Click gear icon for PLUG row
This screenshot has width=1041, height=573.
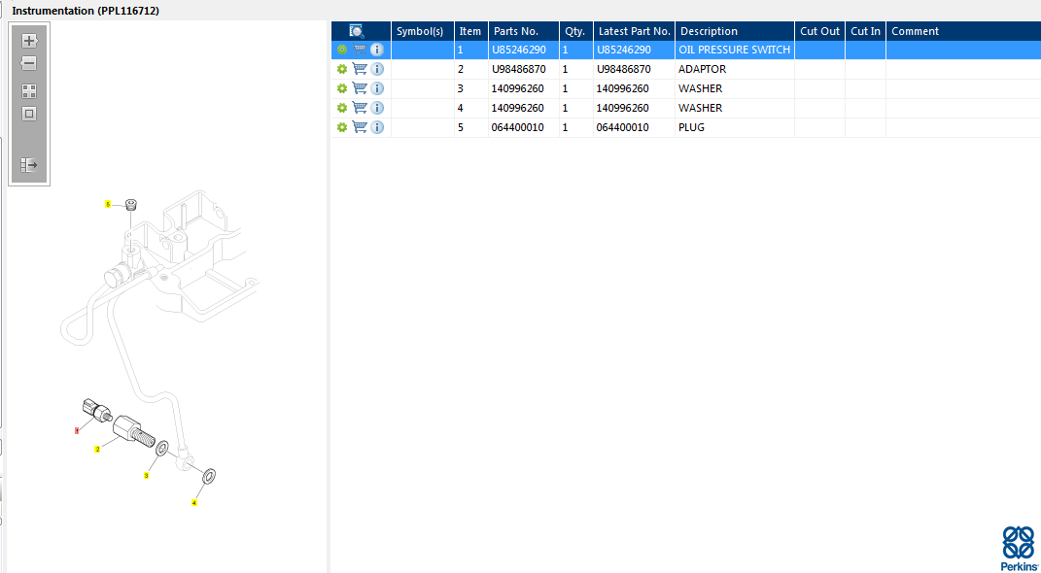[342, 127]
